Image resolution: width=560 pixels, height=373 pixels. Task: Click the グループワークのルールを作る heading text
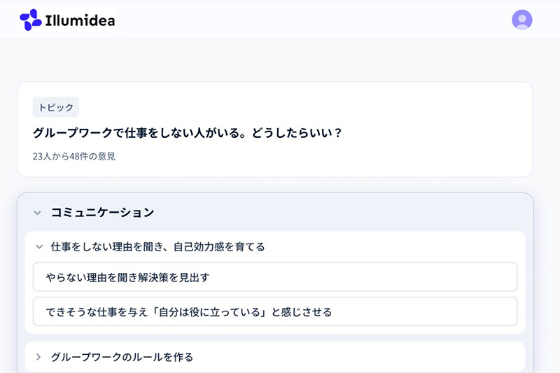point(122,357)
